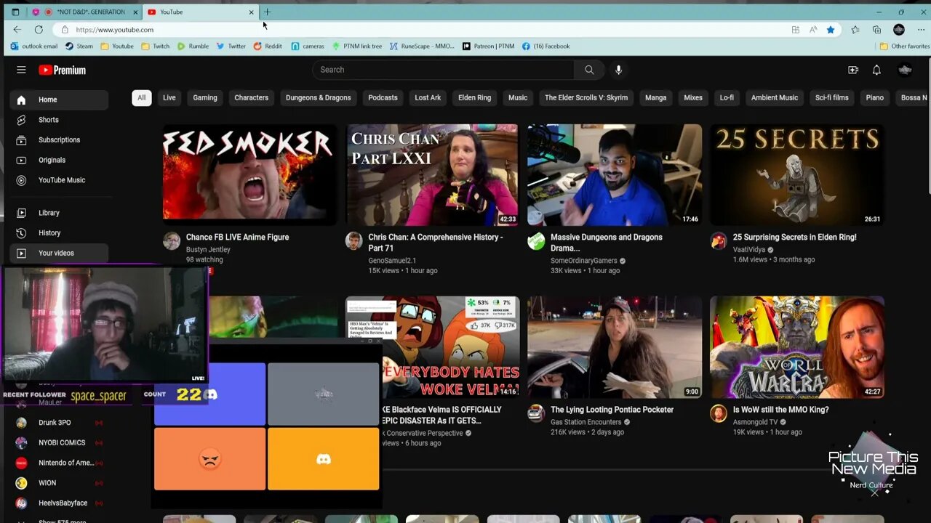Start voice search with microphone icon

click(x=618, y=70)
